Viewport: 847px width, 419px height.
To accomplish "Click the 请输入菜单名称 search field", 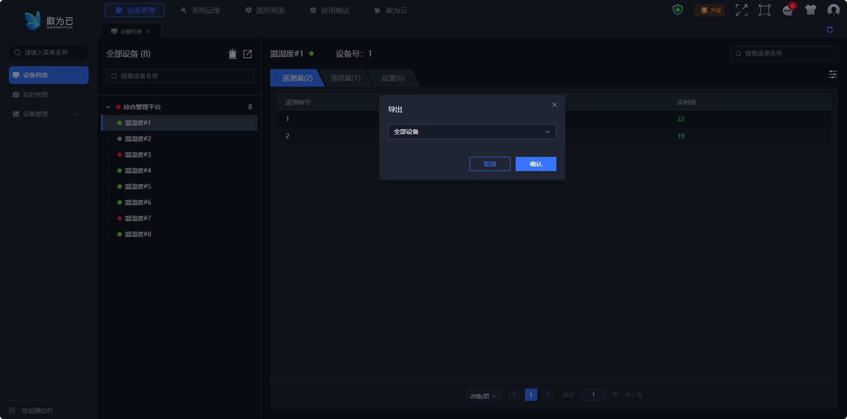I will (49, 53).
